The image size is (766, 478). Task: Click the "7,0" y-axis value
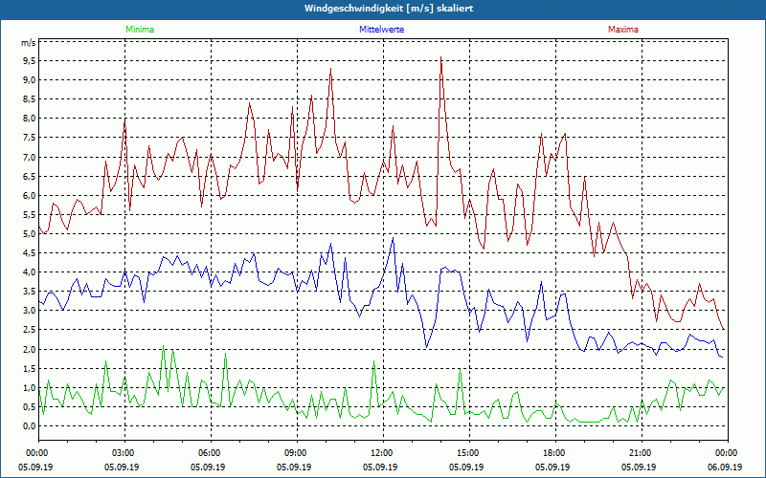pos(30,157)
